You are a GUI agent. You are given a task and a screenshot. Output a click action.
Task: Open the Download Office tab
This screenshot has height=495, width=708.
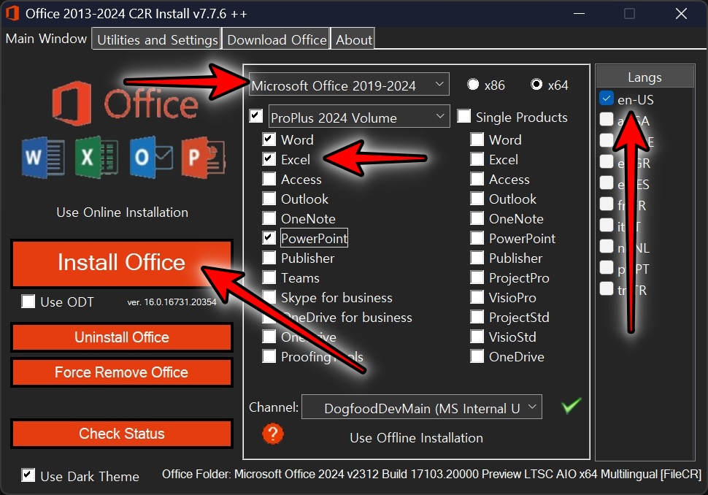pyautogui.click(x=277, y=39)
